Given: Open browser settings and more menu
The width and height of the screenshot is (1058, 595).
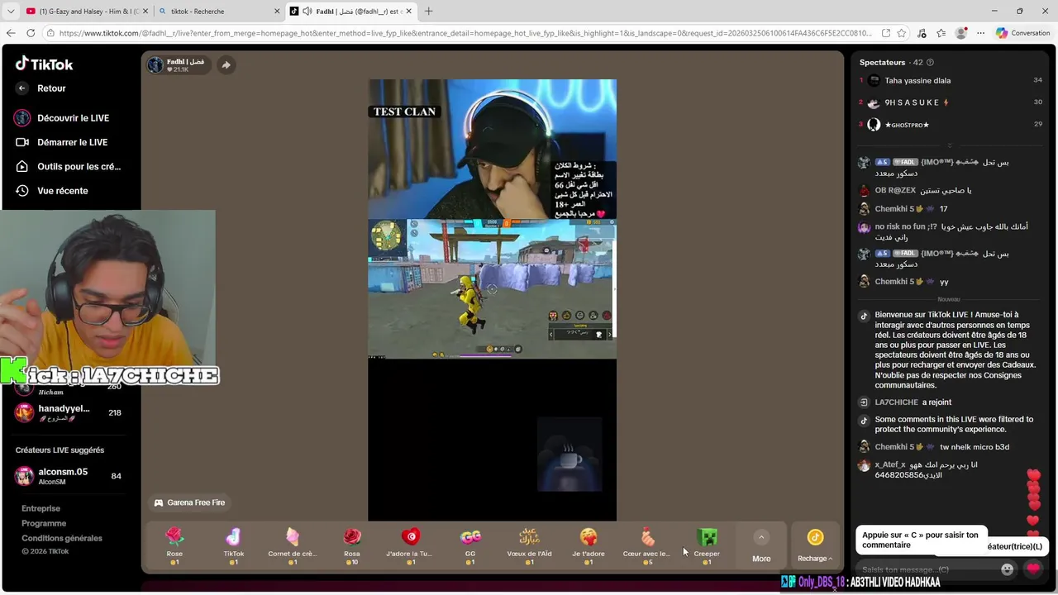Looking at the screenshot, I should [979, 33].
